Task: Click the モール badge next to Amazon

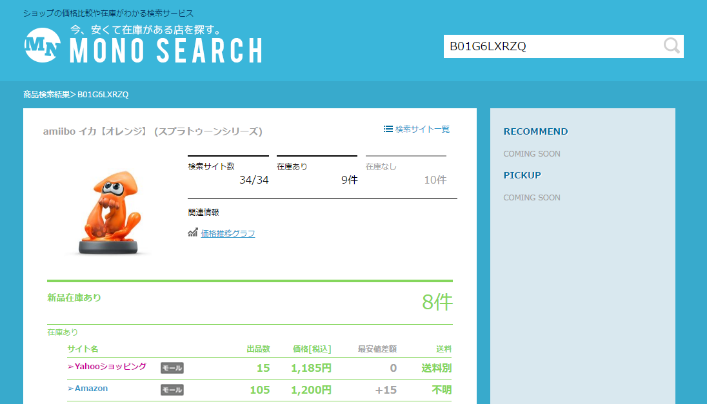Action: tap(172, 390)
